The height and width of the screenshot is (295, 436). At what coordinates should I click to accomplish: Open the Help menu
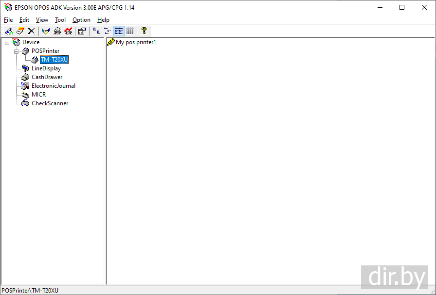pos(103,20)
